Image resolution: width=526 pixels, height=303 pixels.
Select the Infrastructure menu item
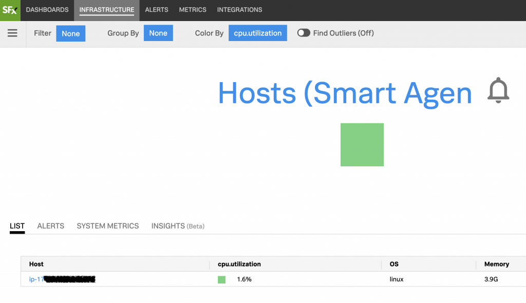tap(107, 10)
